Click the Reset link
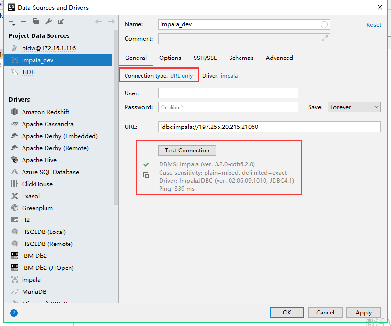This screenshot has width=391, height=326. coord(374,24)
